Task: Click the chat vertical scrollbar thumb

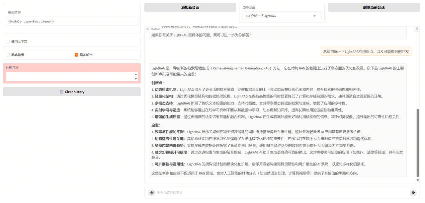Action: (x=418, y=143)
